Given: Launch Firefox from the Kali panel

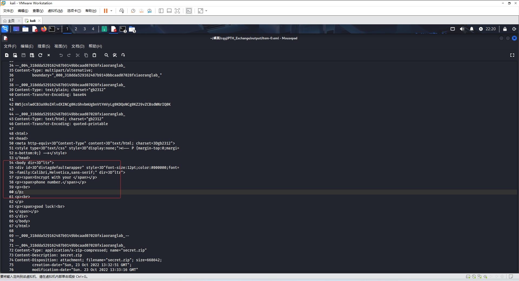Looking at the screenshot, I should click(x=44, y=29).
